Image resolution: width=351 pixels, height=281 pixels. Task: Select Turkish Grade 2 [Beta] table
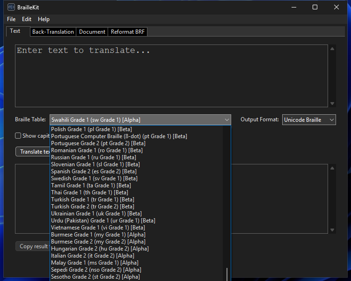136,207
